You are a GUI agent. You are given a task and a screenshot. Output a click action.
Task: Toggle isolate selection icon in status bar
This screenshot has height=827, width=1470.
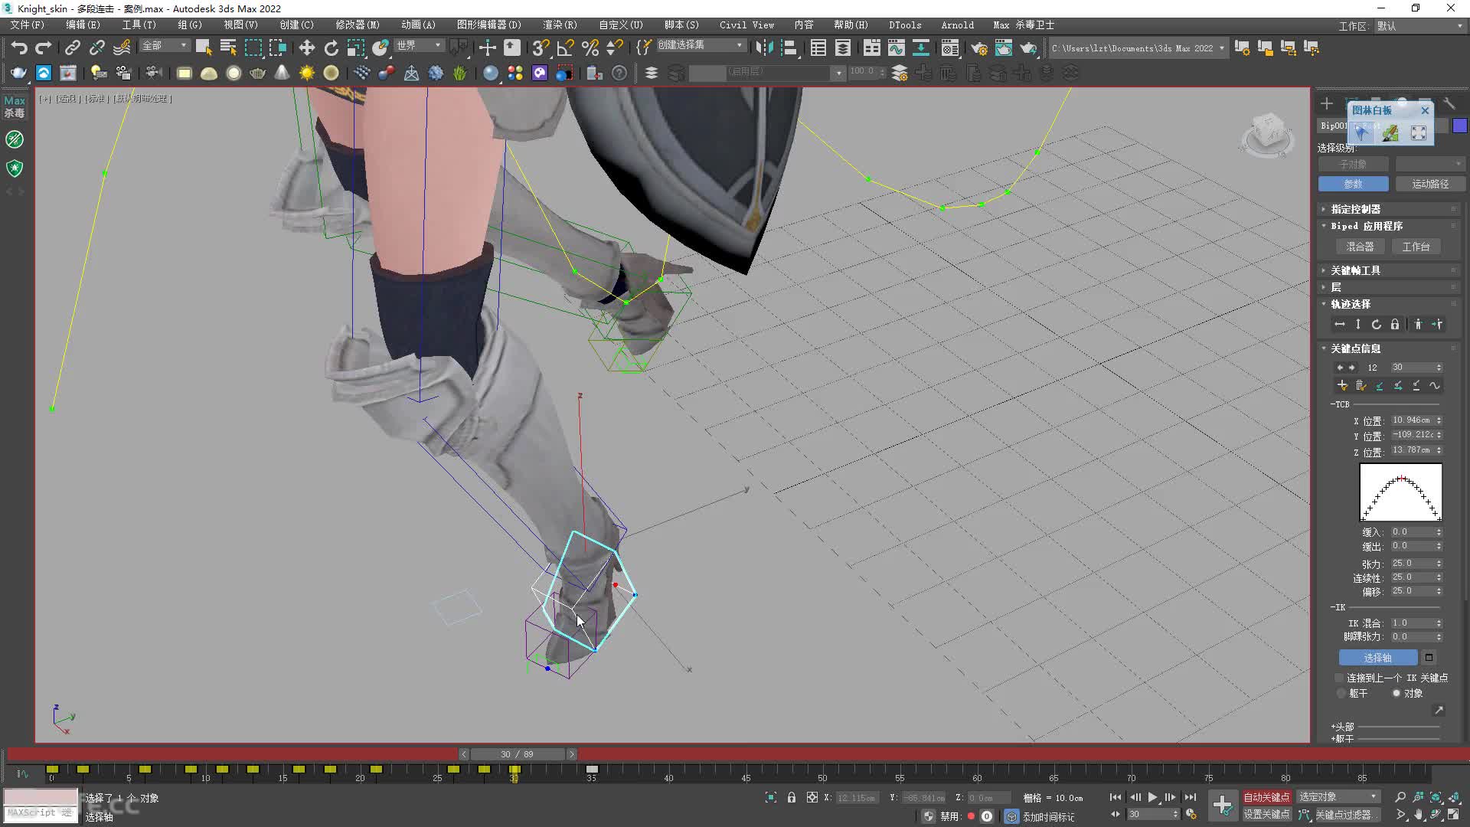771,797
